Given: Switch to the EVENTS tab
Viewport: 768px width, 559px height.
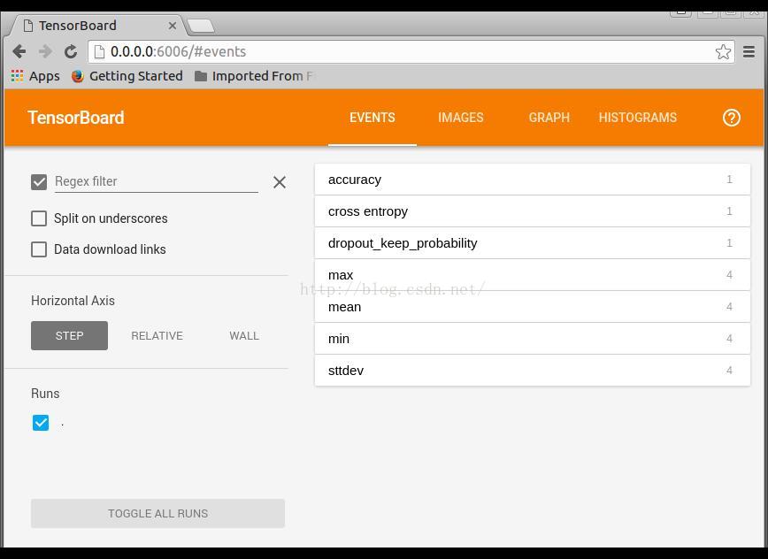Looking at the screenshot, I should coord(372,118).
